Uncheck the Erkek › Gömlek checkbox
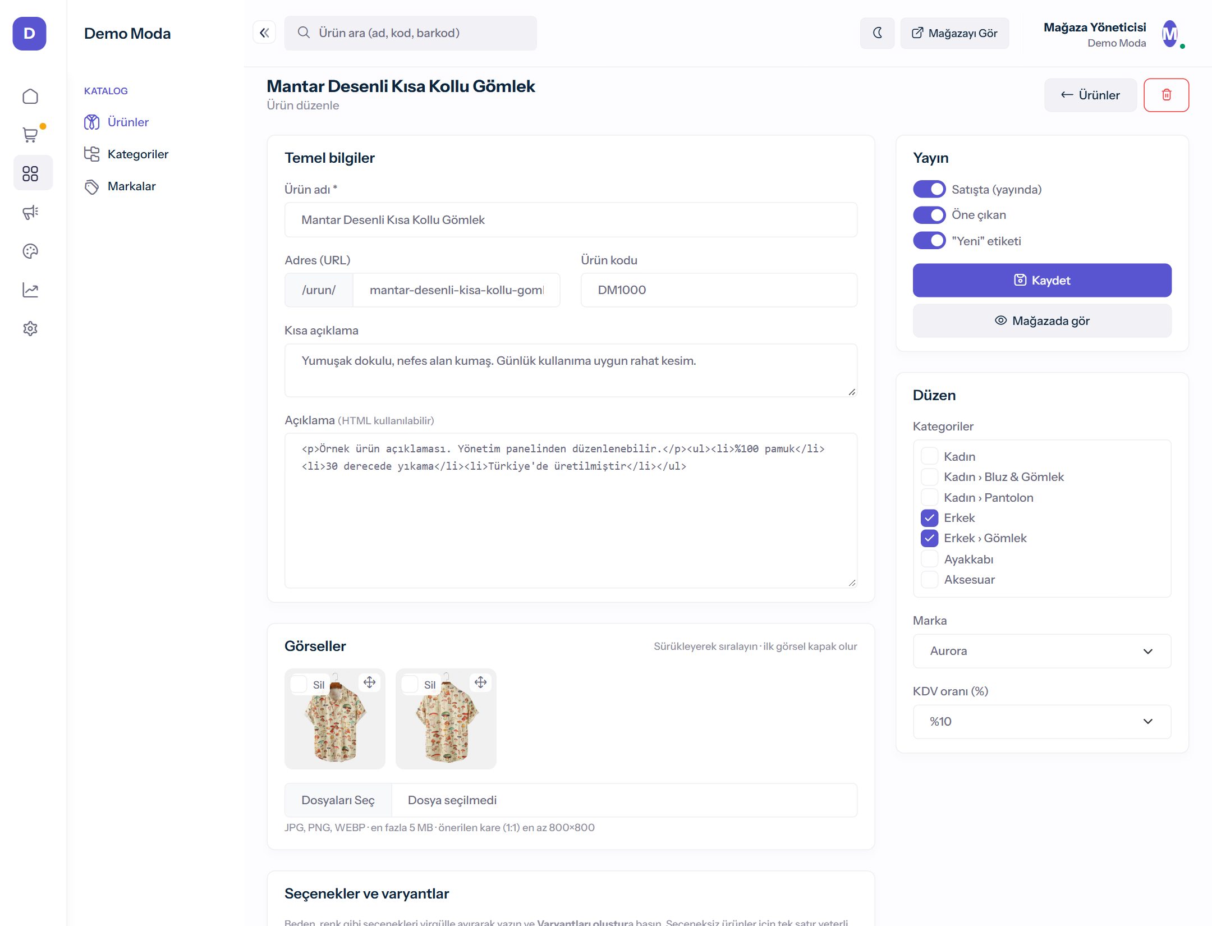Screen dimensions: 1212x926 coord(929,538)
